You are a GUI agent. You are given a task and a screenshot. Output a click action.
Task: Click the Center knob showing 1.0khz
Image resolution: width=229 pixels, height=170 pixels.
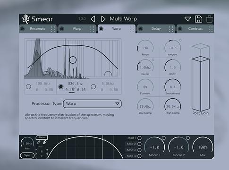tap(145, 68)
